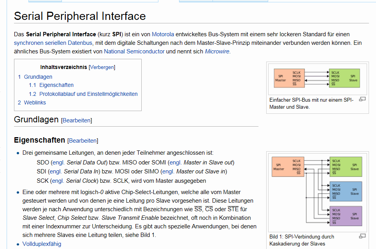The height and width of the screenshot is (249, 376).
Task: Follow the Vollduplexfähig link
Action: point(42,244)
